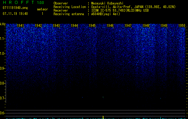Image resolution: width=188 pixels, height=119 pixels.
Task: Select observer name Masayuki Kobayashi
Action: (x=107, y=3)
